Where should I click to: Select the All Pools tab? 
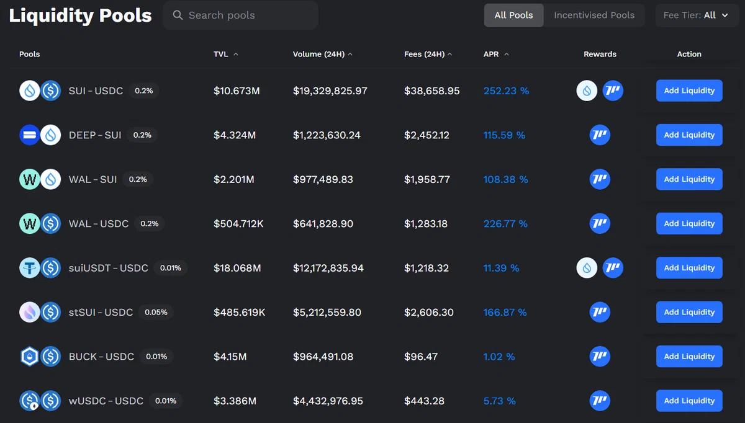click(513, 15)
